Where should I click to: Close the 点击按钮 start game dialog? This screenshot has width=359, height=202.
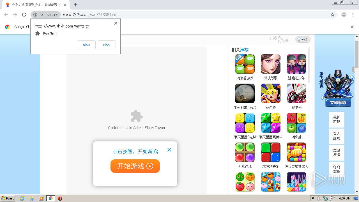169,150
